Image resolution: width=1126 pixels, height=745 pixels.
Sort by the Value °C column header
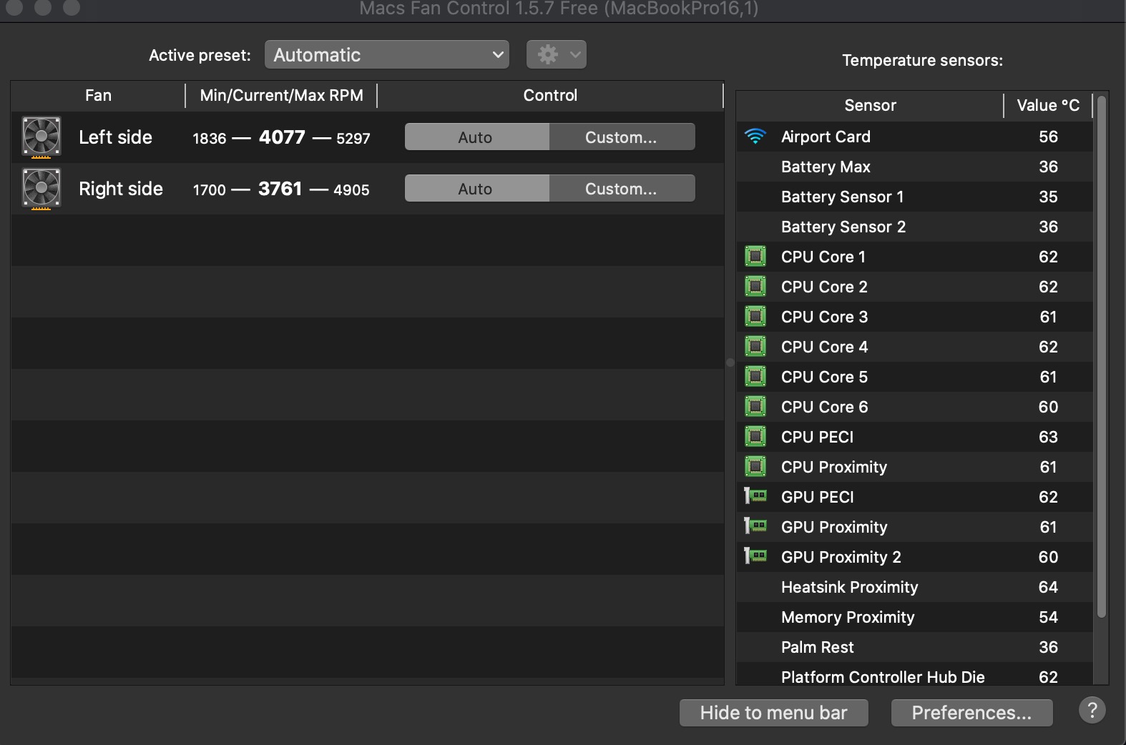tap(1048, 105)
